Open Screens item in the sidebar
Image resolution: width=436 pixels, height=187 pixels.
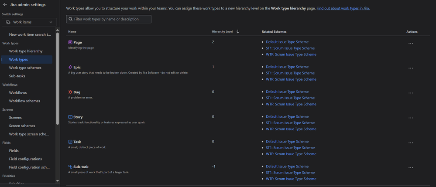tap(15, 118)
